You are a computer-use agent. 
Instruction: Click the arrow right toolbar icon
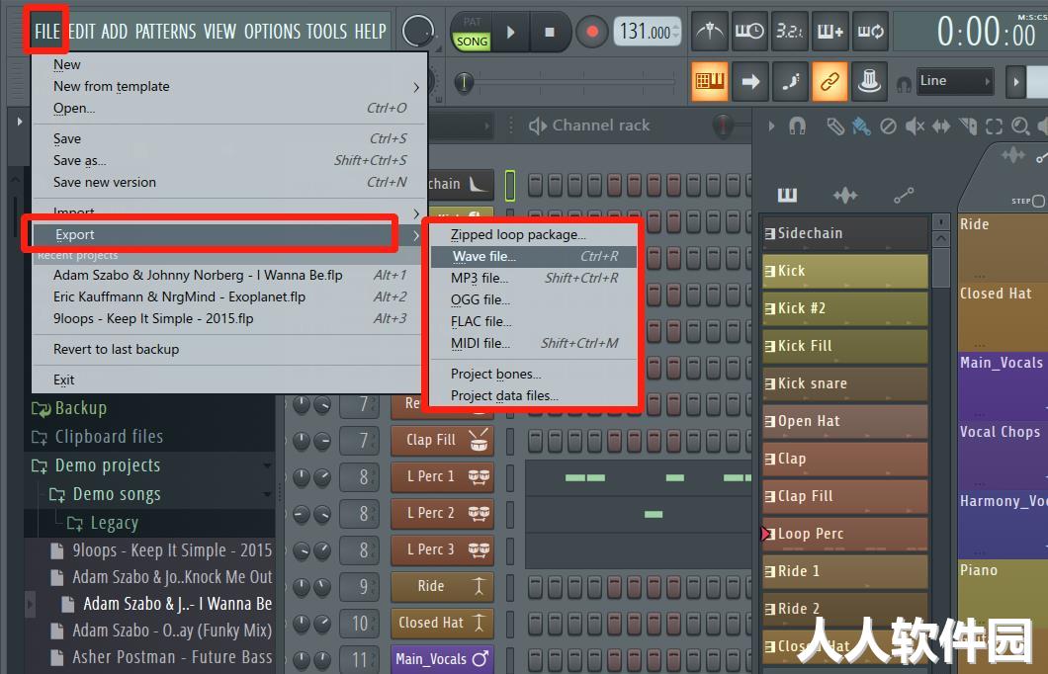749,81
